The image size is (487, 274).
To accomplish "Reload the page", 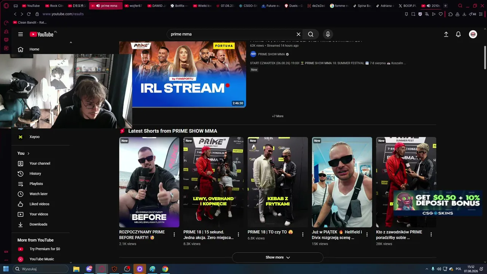I will pyautogui.click(x=29, y=14).
